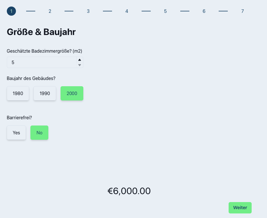Jump to step 2 indicator
267x218 pixels.
coord(50,11)
